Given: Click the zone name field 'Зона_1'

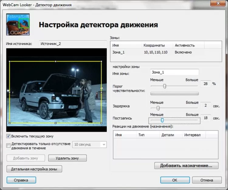Looking at the screenshot, I should coord(174,72).
